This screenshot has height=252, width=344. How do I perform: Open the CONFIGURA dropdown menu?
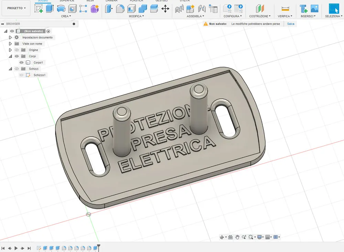pyautogui.click(x=233, y=16)
